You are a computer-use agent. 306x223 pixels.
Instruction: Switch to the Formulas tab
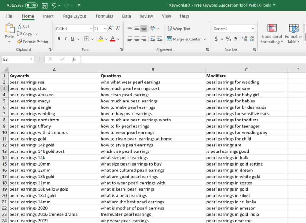point(104,16)
